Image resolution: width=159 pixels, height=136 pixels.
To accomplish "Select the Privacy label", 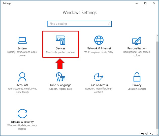I will coord(137,85).
